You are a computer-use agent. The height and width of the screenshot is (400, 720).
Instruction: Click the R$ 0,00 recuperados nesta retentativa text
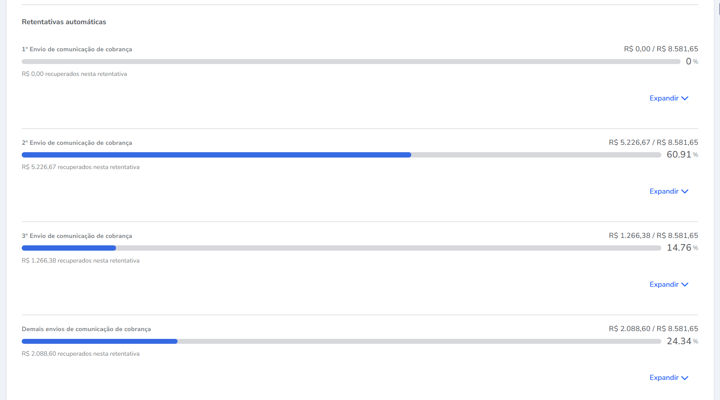[x=74, y=74]
